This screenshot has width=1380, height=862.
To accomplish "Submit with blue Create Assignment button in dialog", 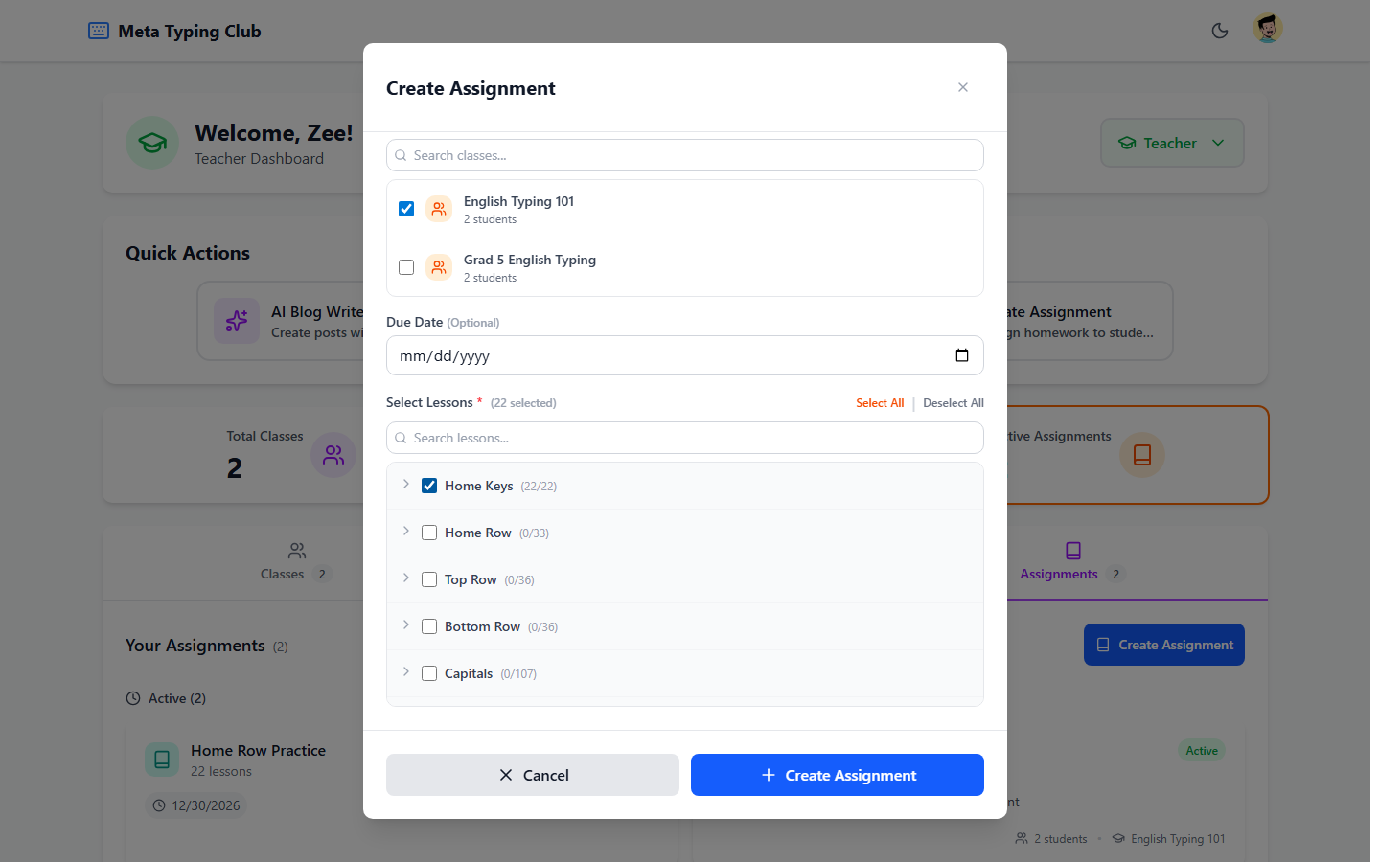I will point(838,775).
